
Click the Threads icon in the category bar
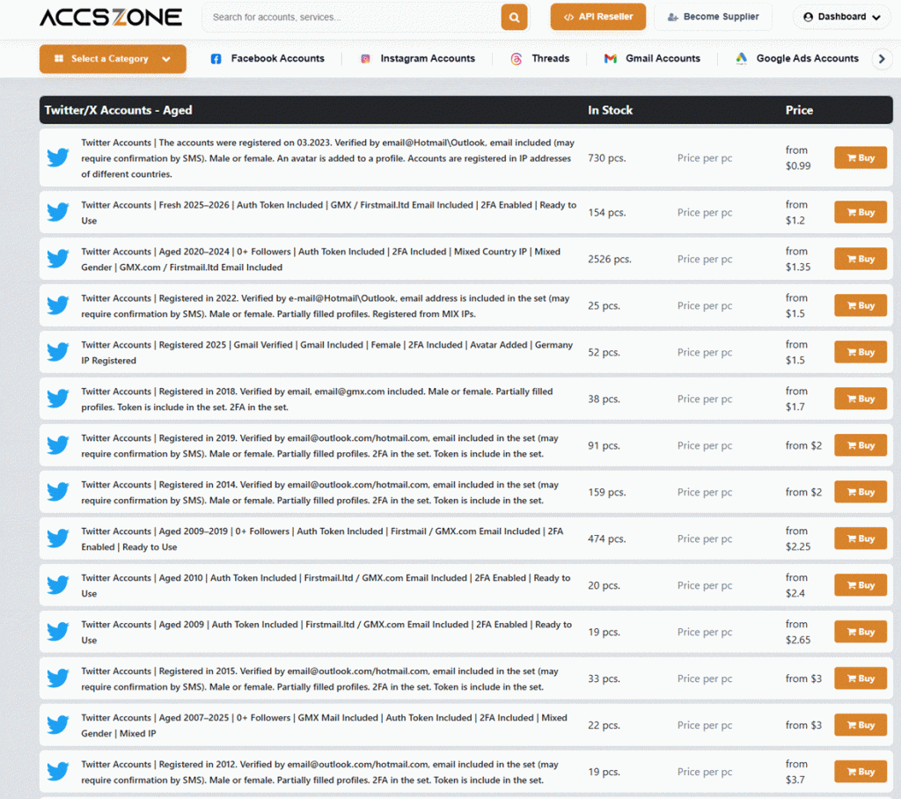[516, 59]
